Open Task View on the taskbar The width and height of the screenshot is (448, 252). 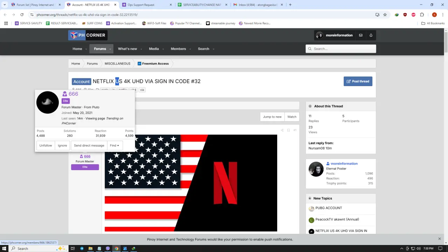[73, 248]
